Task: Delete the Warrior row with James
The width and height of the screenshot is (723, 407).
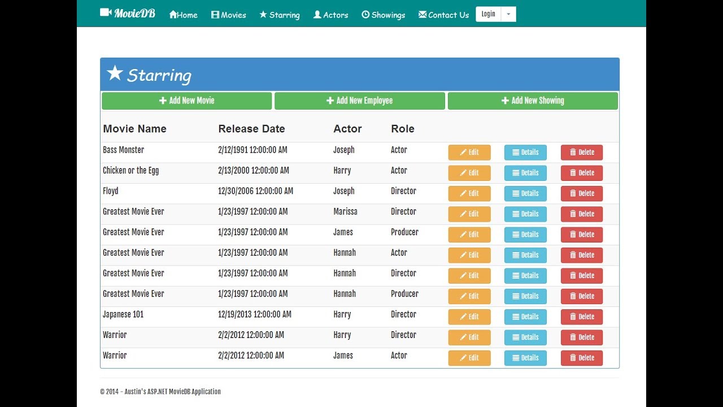Action: pos(582,358)
